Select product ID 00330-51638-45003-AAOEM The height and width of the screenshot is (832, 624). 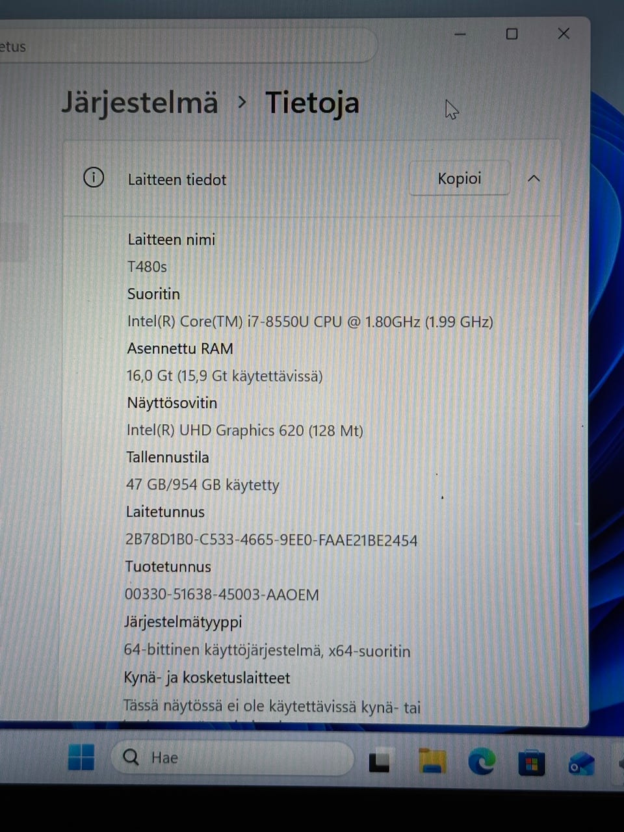pos(222,595)
